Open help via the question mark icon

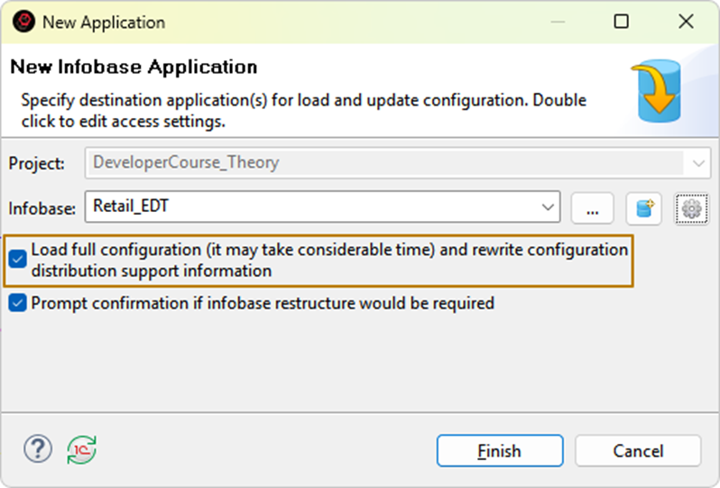point(38,448)
